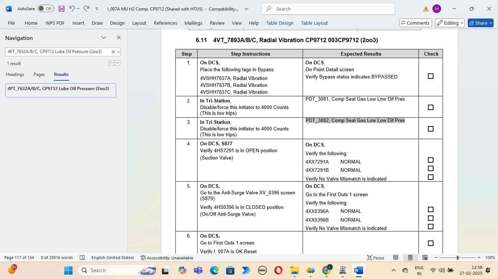The width and height of the screenshot is (498, 279).
Task: Go to previous search result arrow
Action: [x=111, y=63]
